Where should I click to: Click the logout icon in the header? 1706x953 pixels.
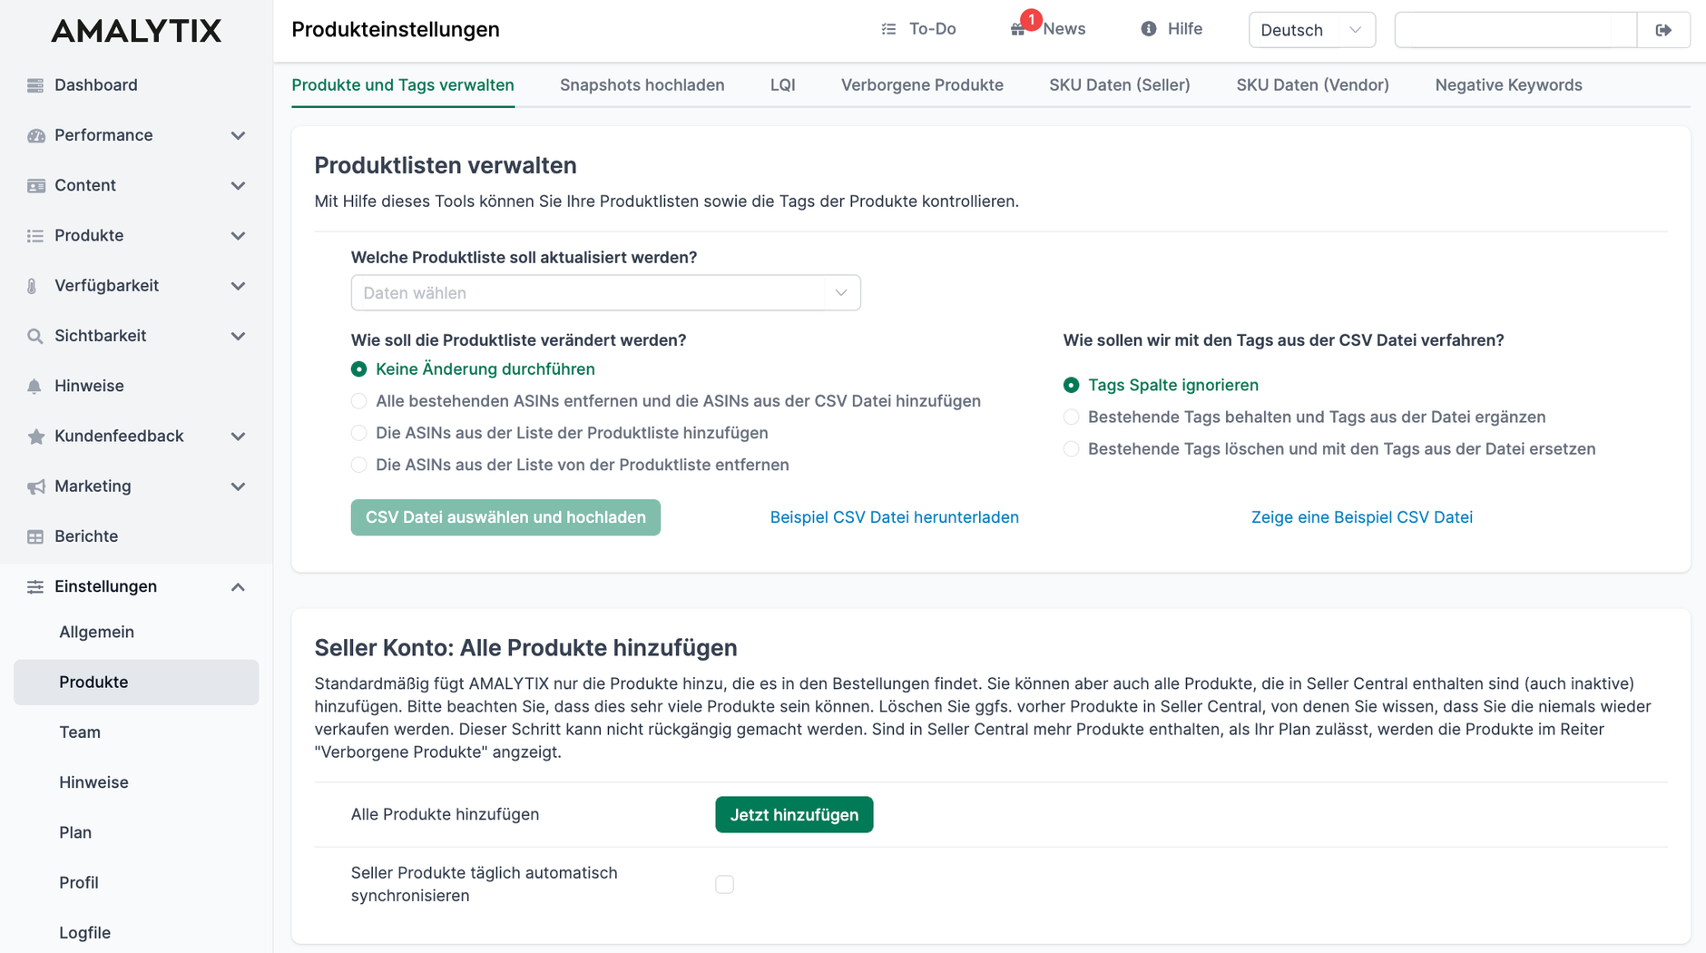tap(1663, 30)
